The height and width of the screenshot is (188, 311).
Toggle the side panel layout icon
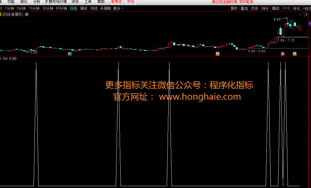coord(306,14)
